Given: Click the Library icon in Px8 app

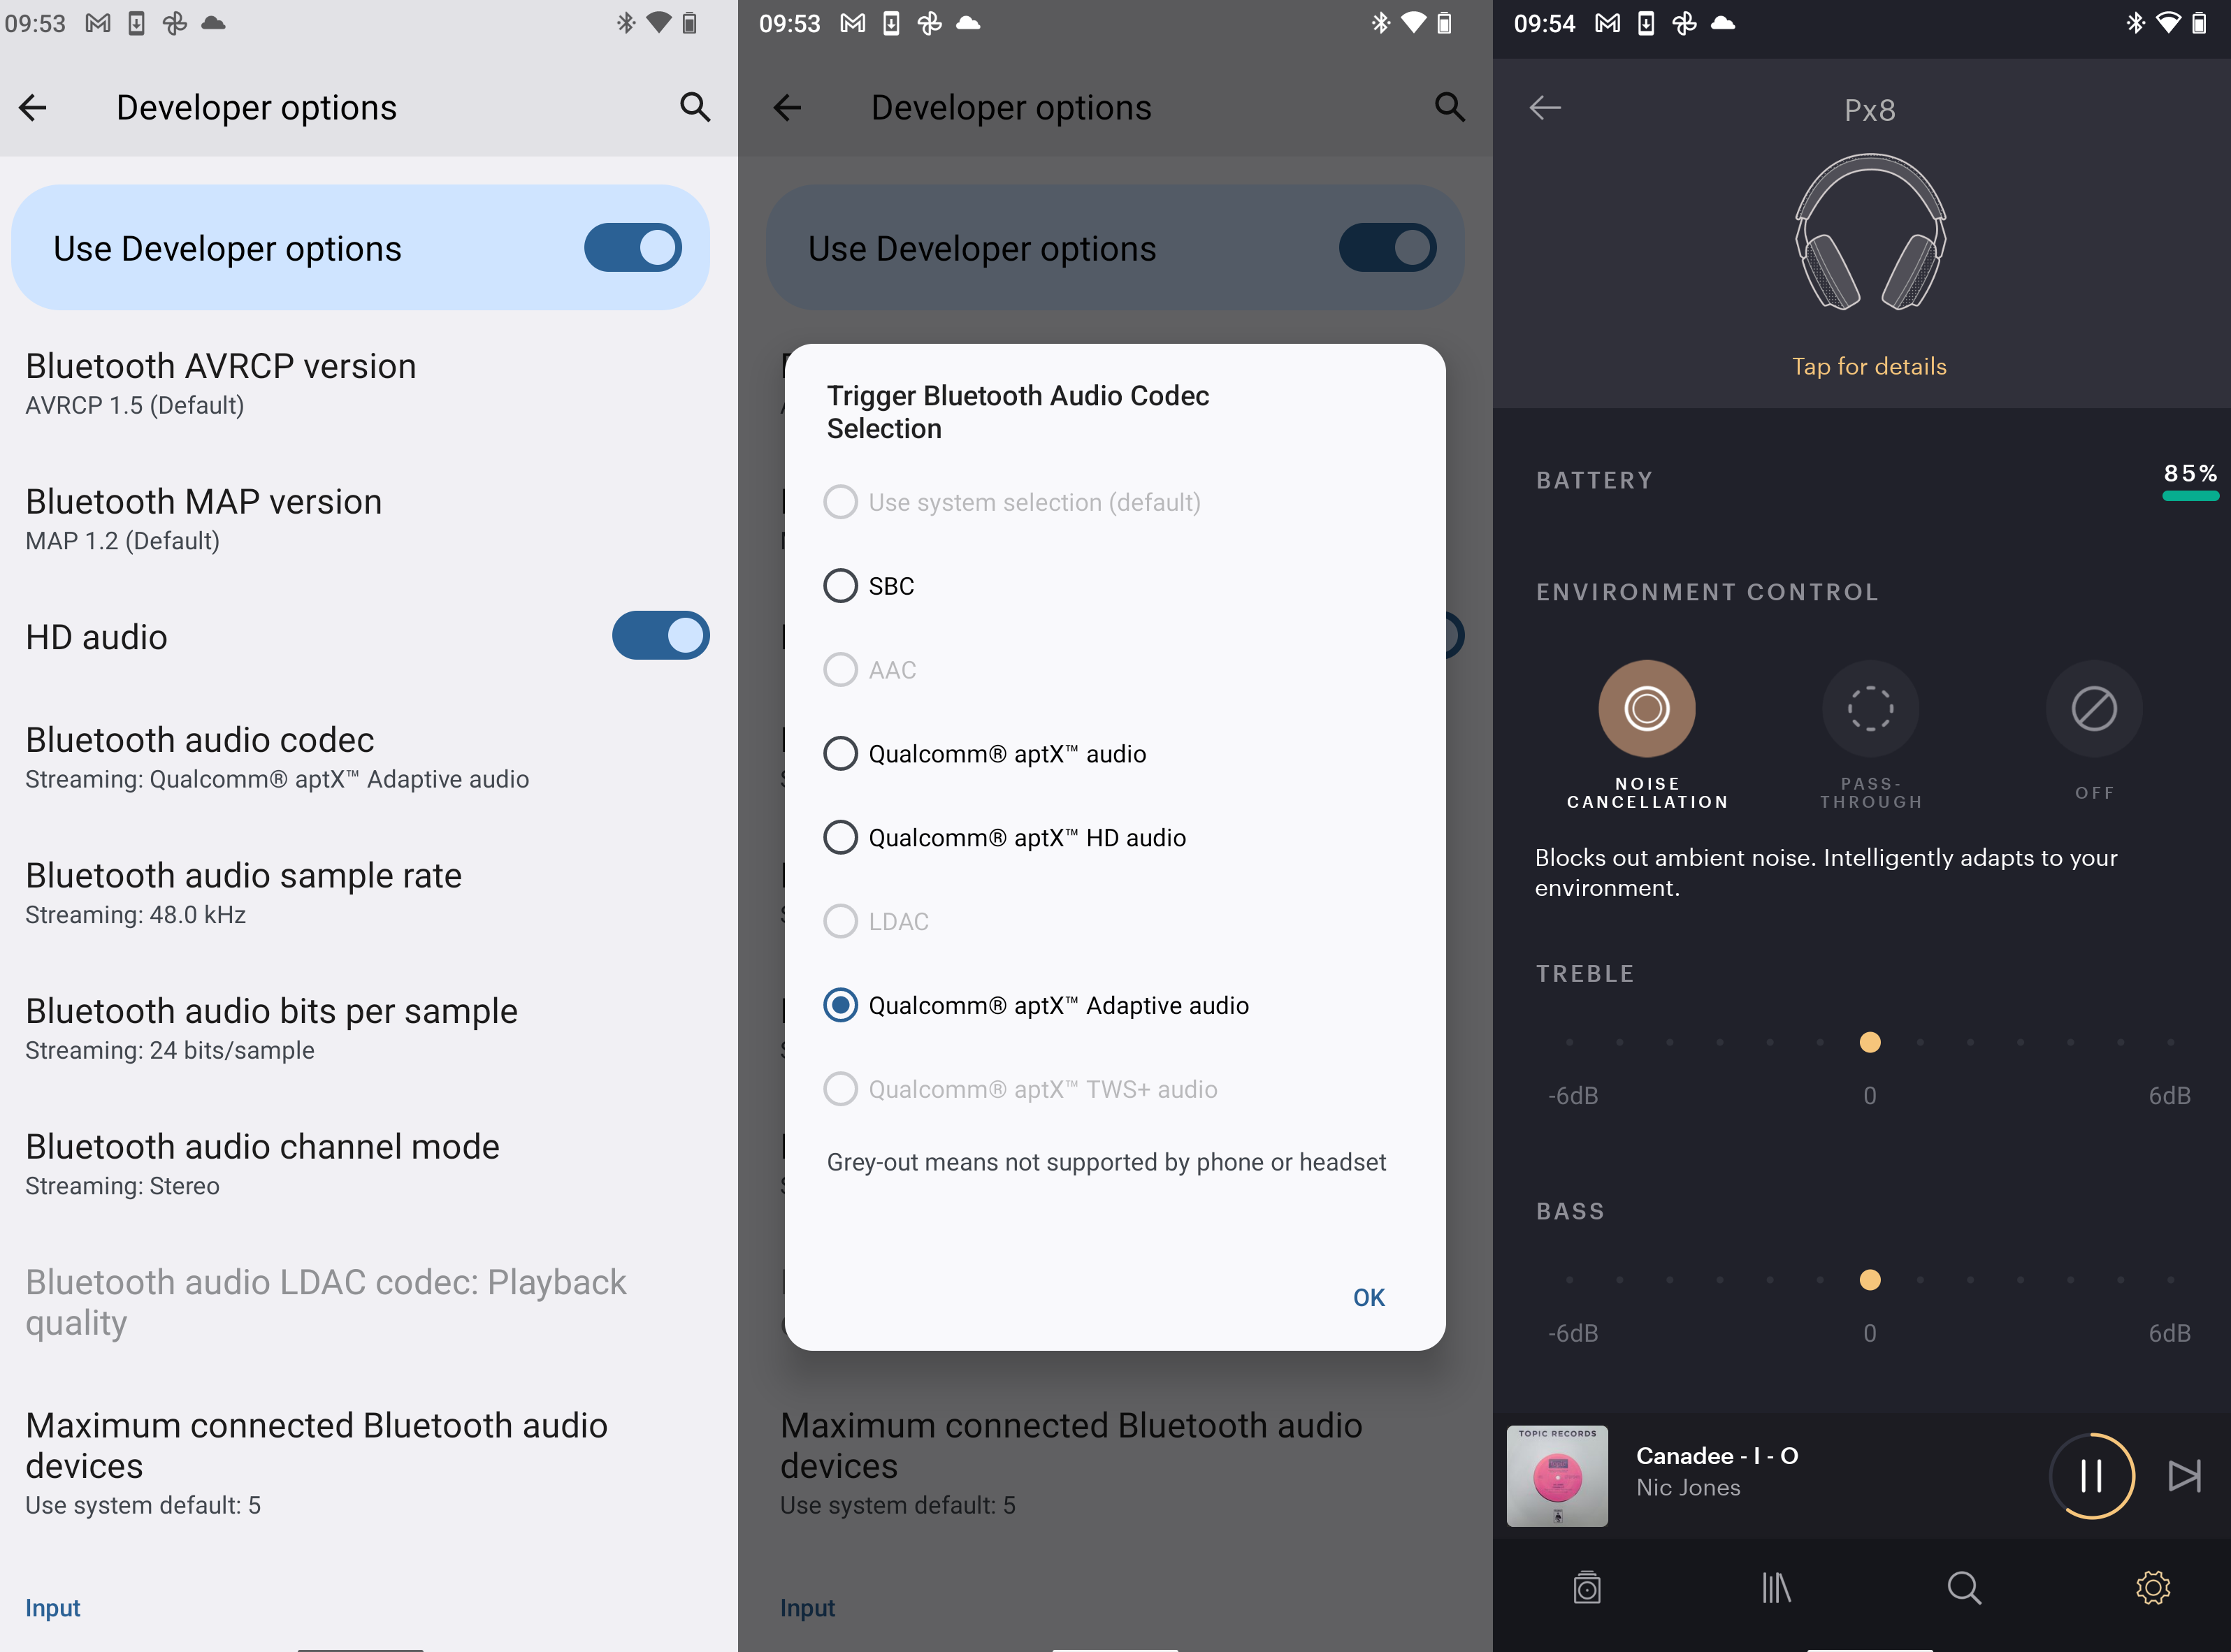Looking at the screenshot, I should point(1778,1588).
